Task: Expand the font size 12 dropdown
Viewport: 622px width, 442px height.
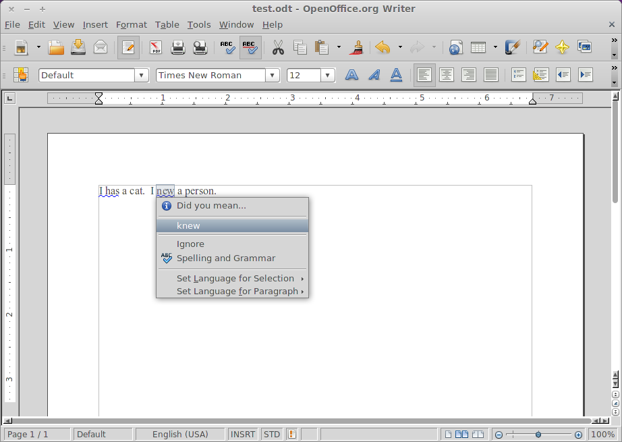Action: pos(328,76)
